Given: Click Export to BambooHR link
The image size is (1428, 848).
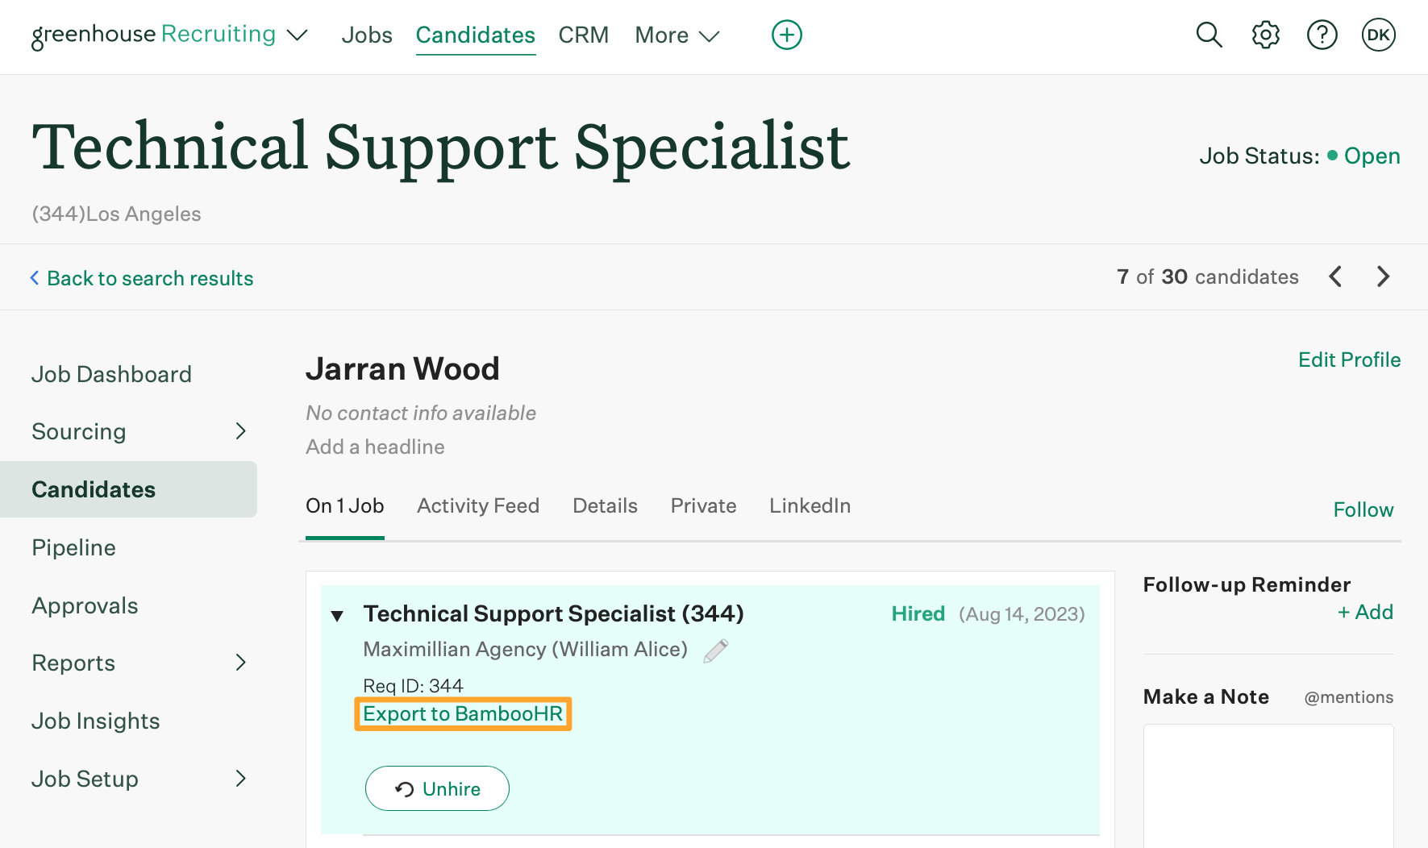Looking at the screenshot, I should pos(463,713).
